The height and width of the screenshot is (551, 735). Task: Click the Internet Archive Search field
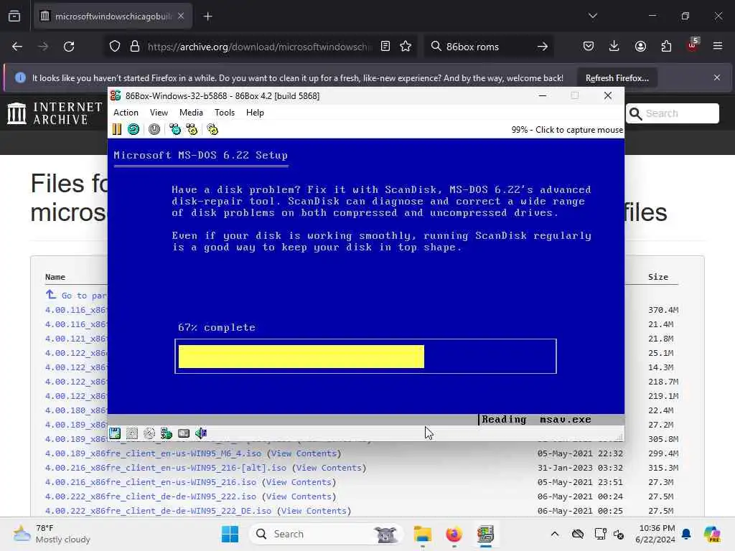point(673,113)
